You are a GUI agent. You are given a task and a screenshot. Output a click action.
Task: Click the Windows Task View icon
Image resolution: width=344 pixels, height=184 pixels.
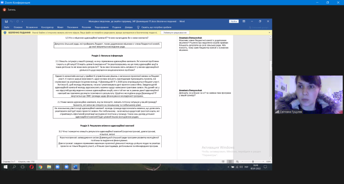[22, 167]
